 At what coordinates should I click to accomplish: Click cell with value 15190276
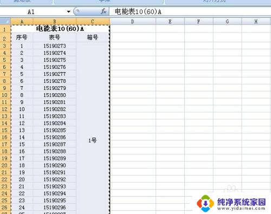[55, 67]
